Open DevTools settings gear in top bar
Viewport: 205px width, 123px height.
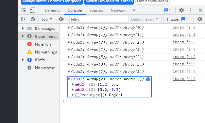point(181,10)
